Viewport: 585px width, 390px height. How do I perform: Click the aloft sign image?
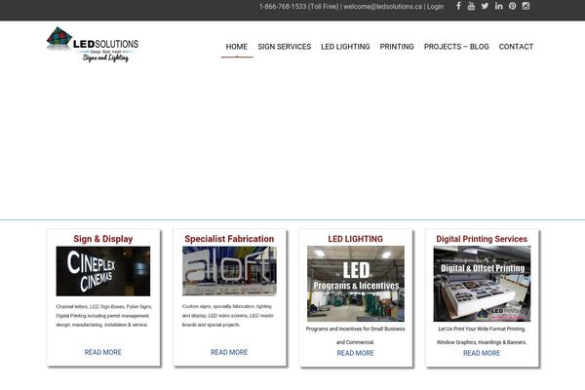click(x=229, y=271)
